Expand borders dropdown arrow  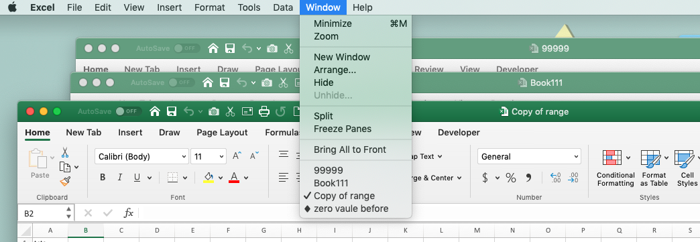pos(185,178)
